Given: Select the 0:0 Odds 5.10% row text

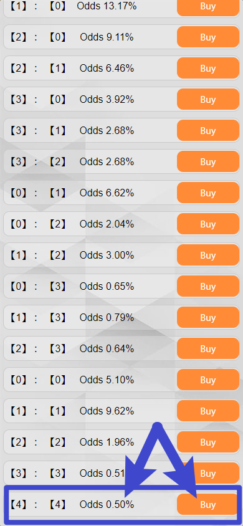Looking at the screenshot, I should pos(72,380).
